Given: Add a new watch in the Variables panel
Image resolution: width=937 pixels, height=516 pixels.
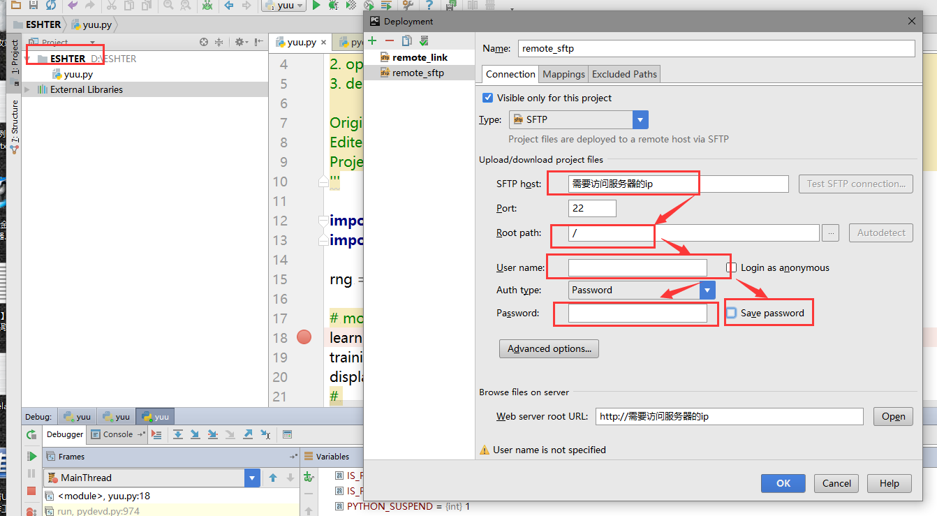Looking at the screenshot, I should (308, 478).
